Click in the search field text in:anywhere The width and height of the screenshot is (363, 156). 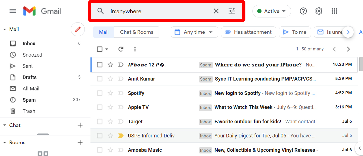(x=126, y=11)
